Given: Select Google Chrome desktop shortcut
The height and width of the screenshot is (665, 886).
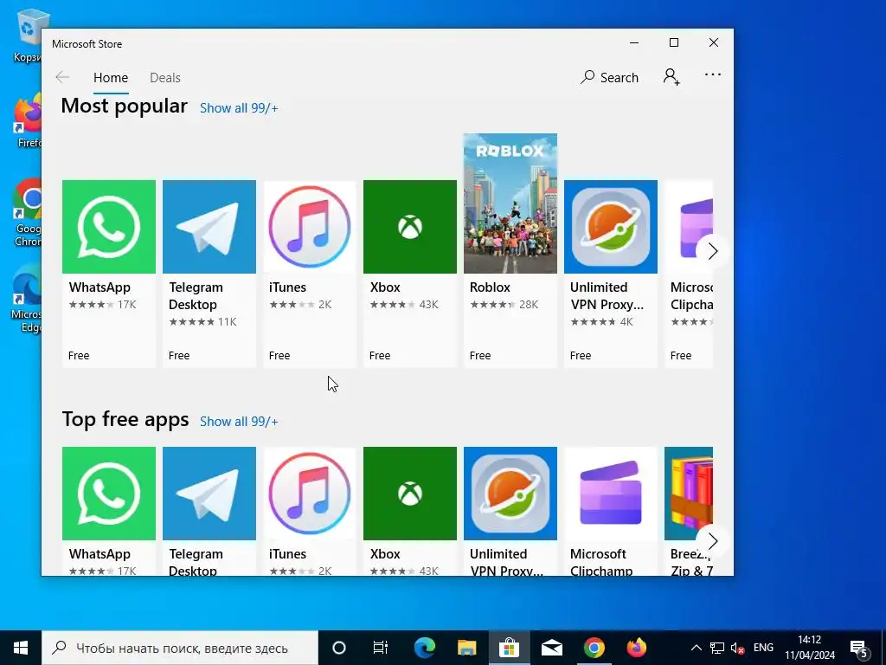Looking at the screenshot, I should pyautogui.click(x=29, y=213).
